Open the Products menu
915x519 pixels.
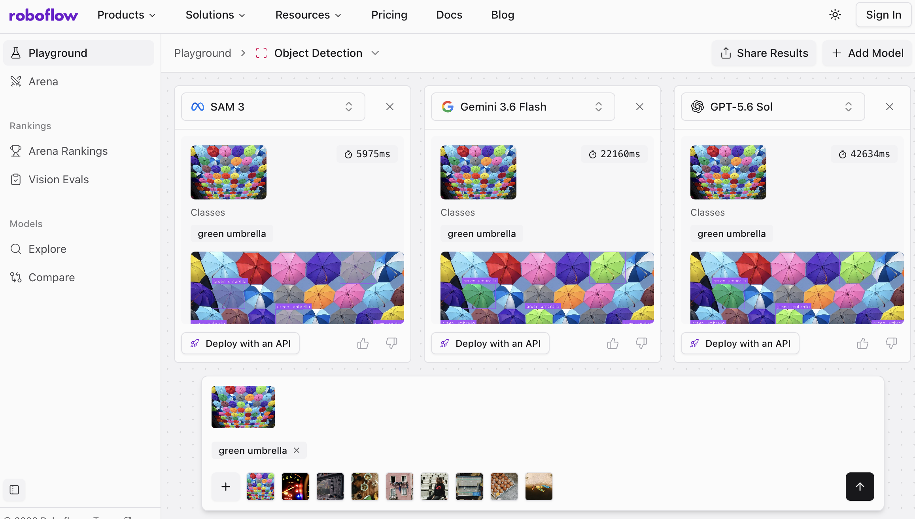tap(127, 15)
